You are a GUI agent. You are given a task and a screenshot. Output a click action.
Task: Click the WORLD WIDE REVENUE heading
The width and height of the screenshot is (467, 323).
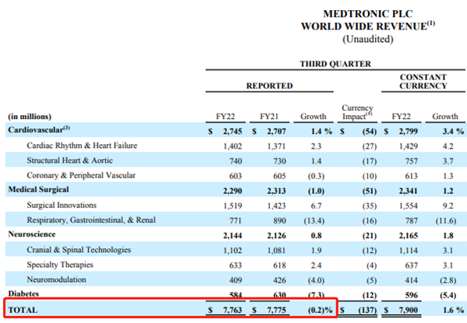tap(368, 26)
